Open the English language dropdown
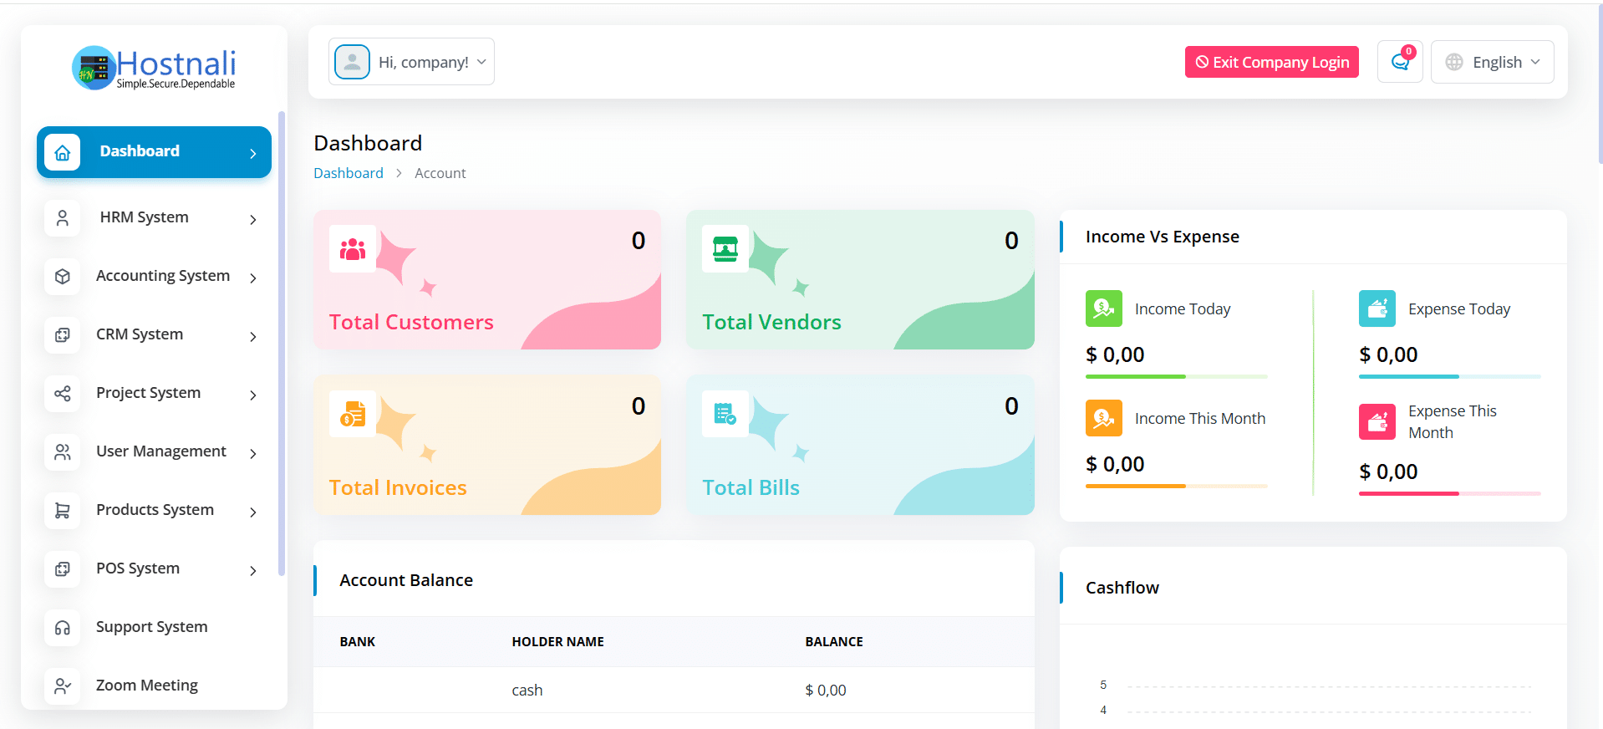Viewport: 1603px width, 729px height. [x=1492, y=62]
